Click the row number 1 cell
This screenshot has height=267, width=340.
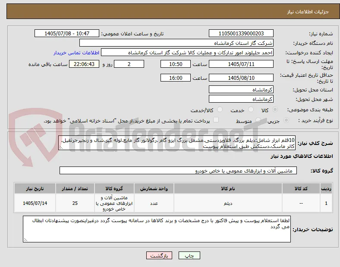(x=326, y=203)
